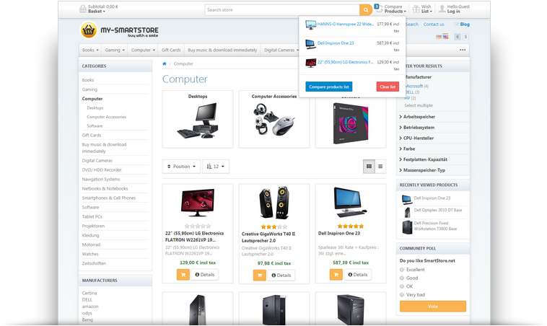The image size is (547, 326).
Task: Switch to list view icon
Action: [x=380, y=167]
